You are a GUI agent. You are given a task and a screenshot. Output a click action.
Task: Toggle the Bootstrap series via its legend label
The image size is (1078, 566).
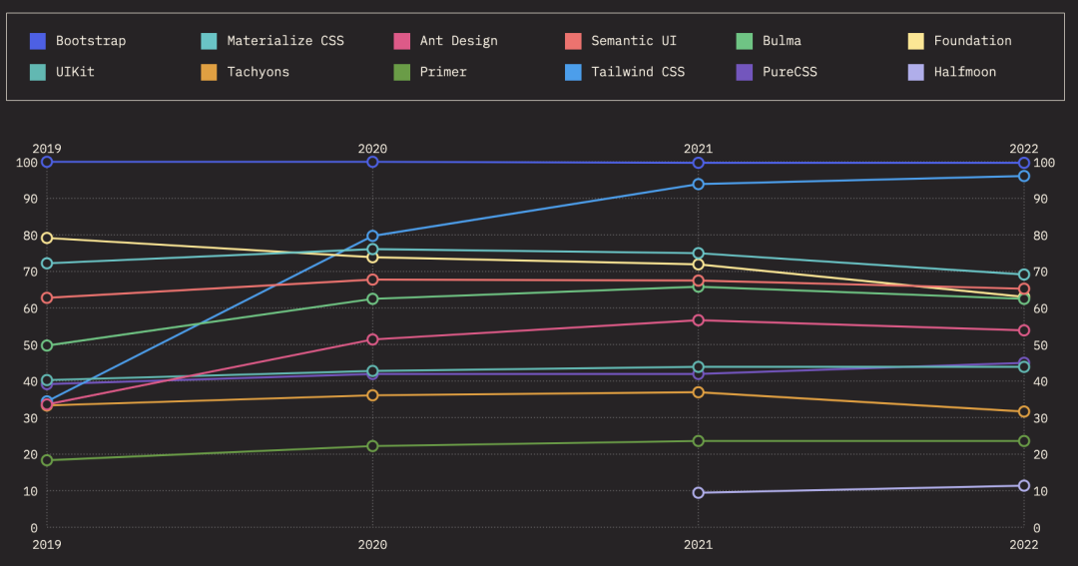tap(91, 41)
